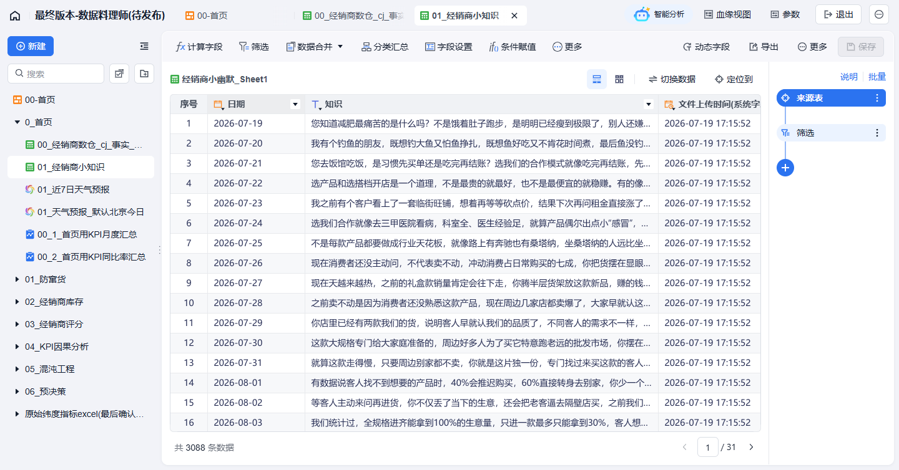
Task: Expand the 01_防窜货 folder
Action: click(17, 279)
